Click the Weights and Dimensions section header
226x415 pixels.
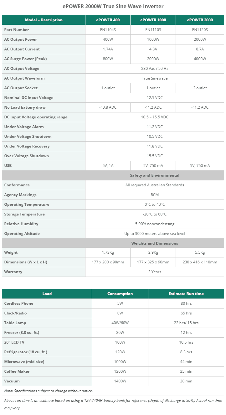pos(155,243)
